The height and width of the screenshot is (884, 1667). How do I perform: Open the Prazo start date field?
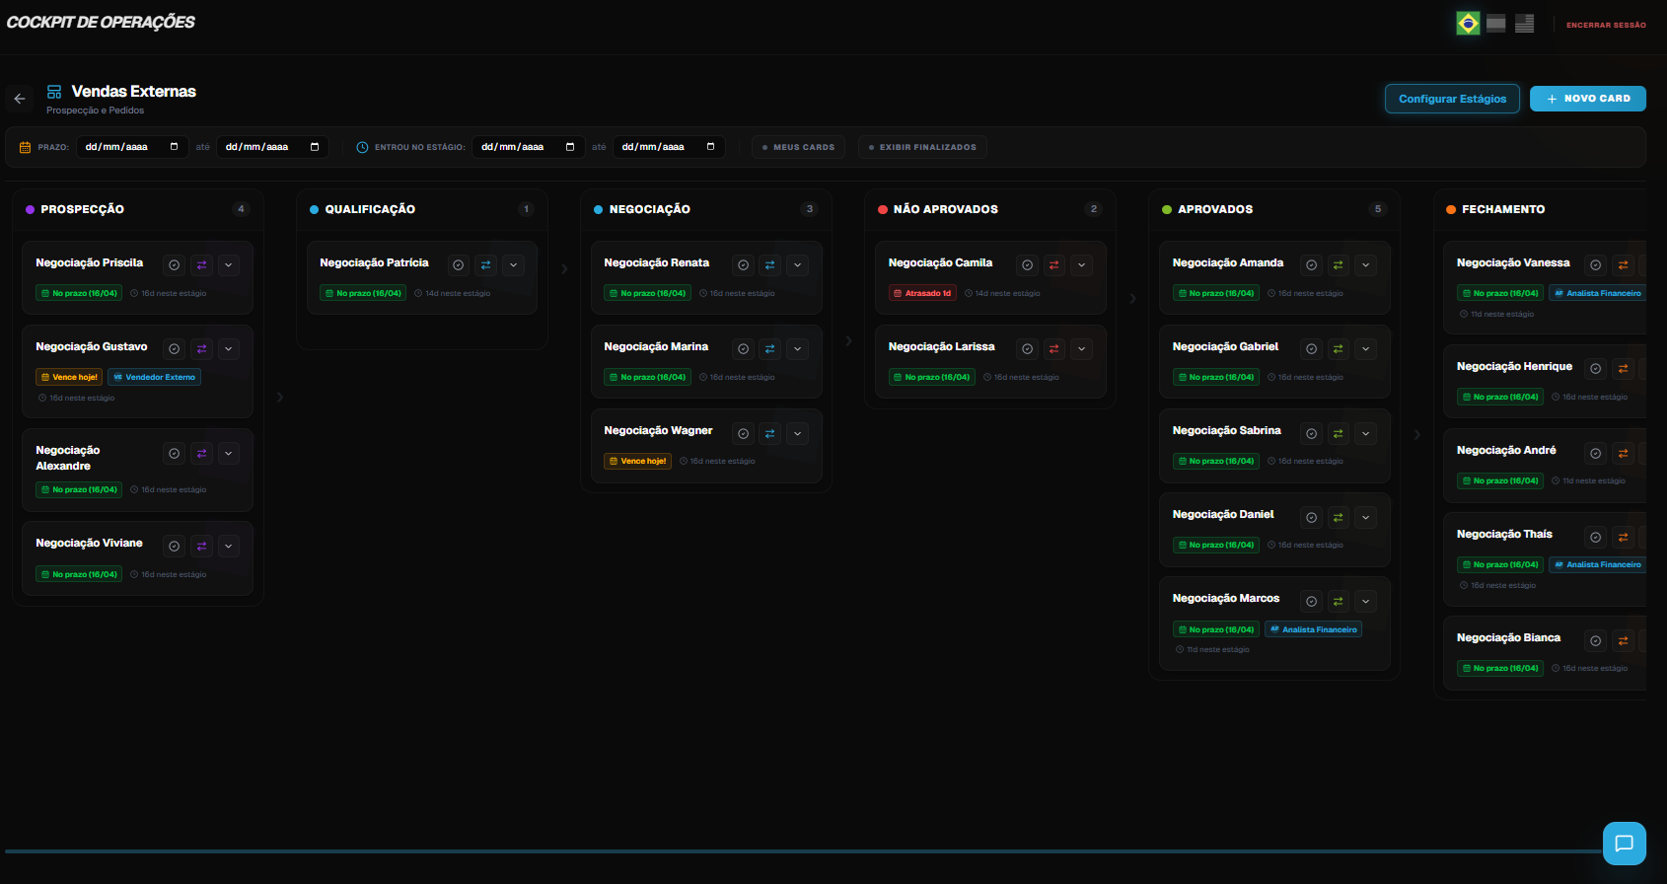coord(133,147)
